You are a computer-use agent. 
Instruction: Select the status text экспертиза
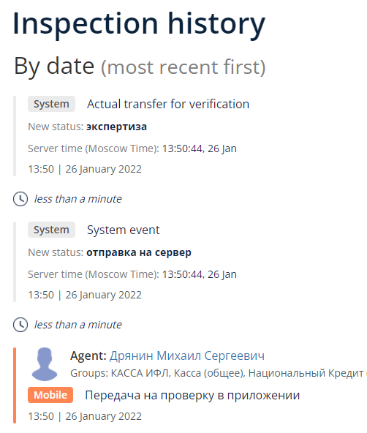pos(116,127)
